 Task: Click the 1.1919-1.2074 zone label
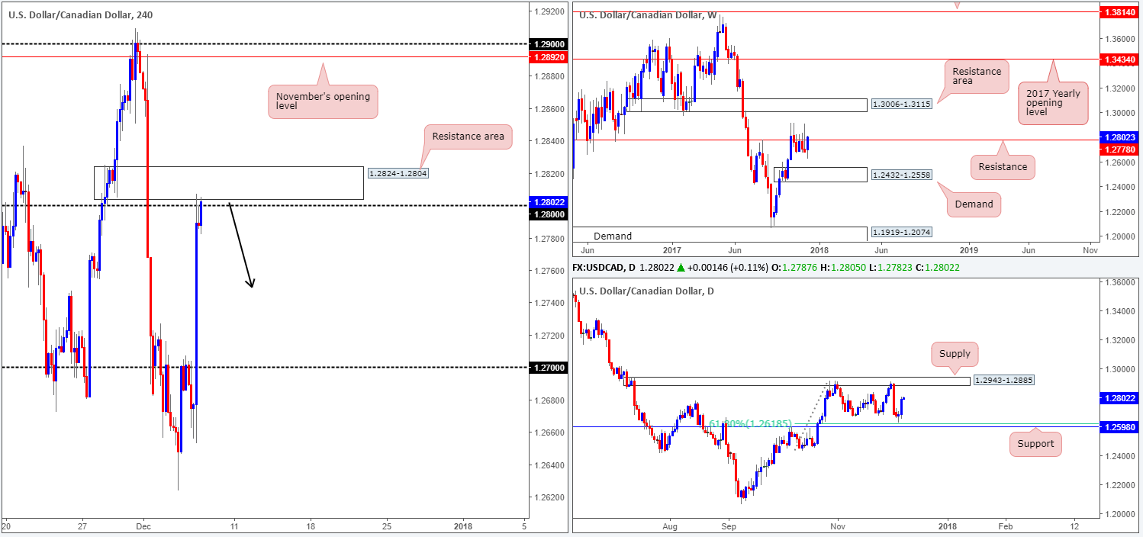click(x=900, y=232)
